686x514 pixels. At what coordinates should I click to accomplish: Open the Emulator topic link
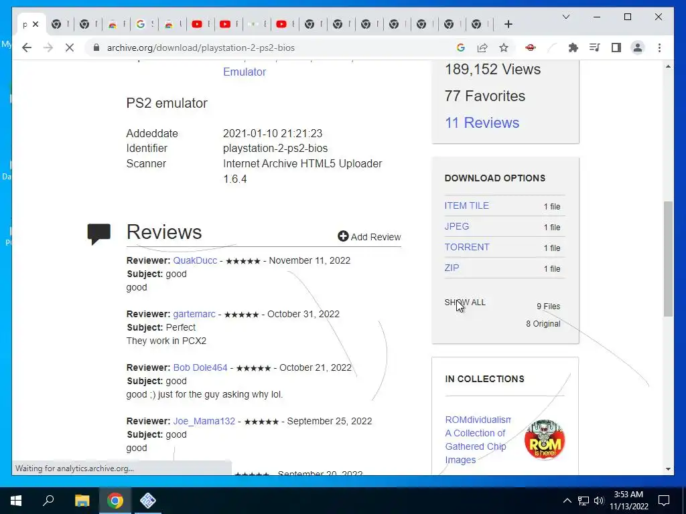point(244,72)
